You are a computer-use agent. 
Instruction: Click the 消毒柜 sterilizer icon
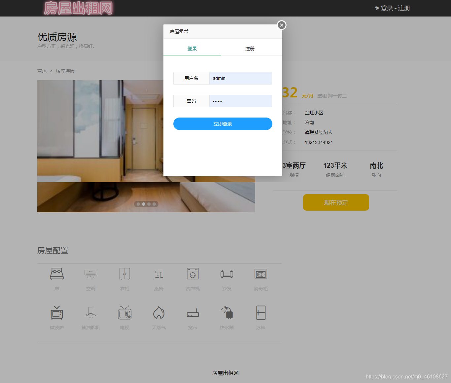pyautogui.click(x=261, y=274)
